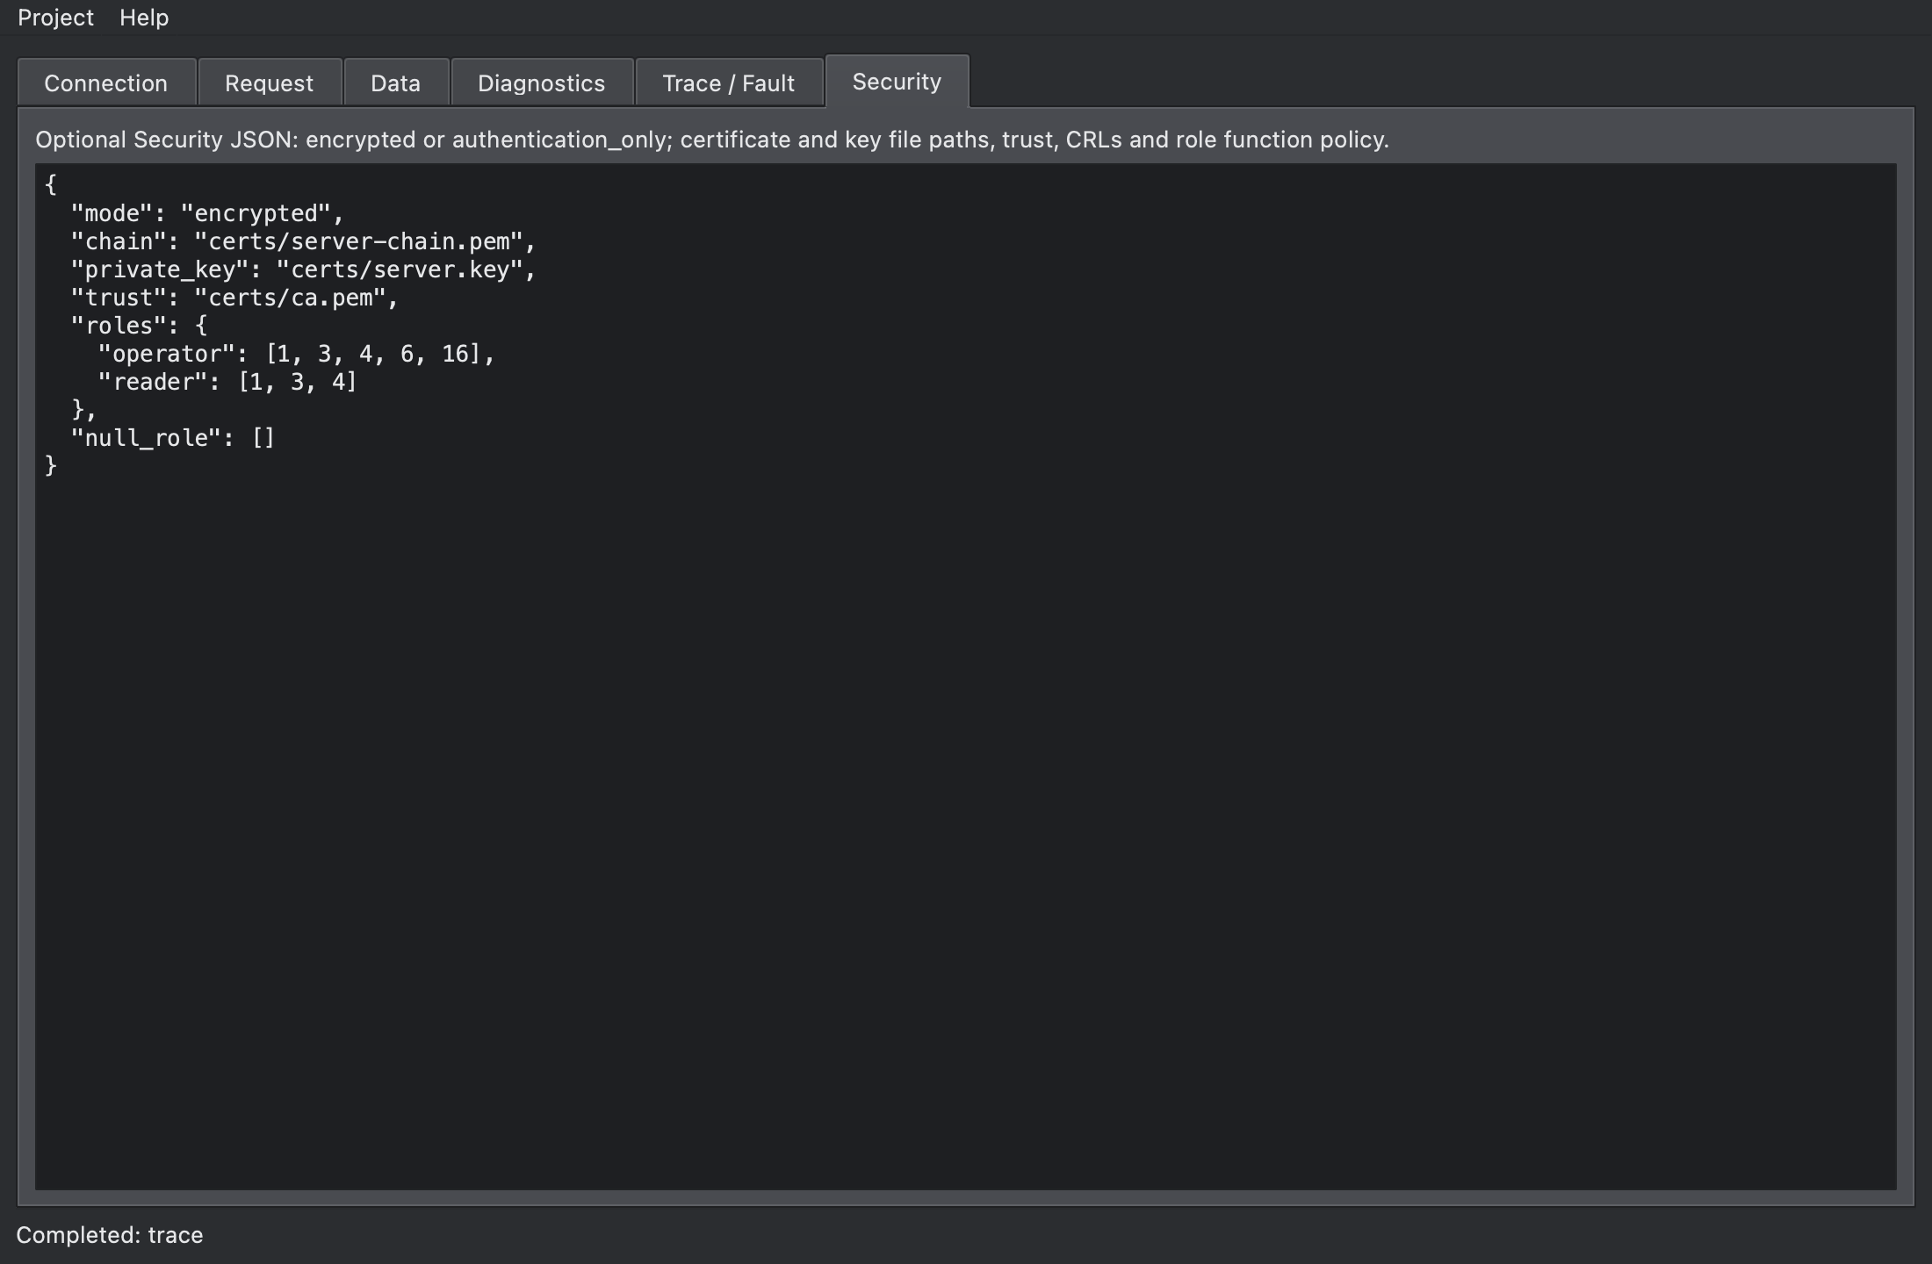
Task: Click the "null_role": [] line
Action: click(x=173, y=438)
